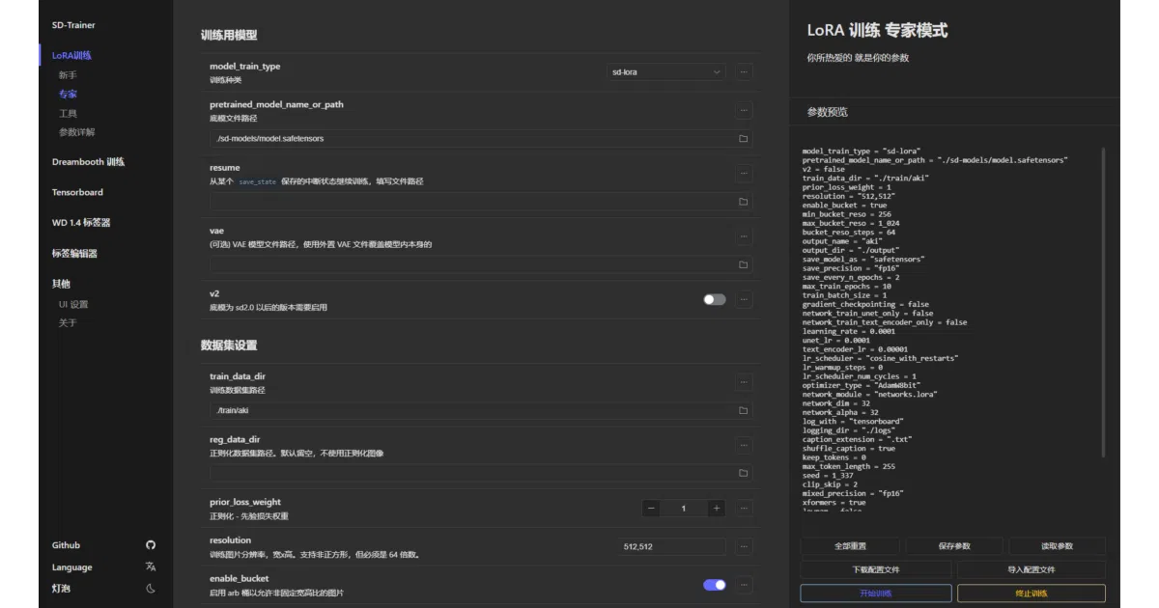Screen dimensions: 1159x608
Task: Browse folder for resume path
Action: (x=744, y=202)
